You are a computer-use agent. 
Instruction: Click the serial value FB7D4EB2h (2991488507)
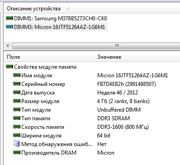coord(127,84)
